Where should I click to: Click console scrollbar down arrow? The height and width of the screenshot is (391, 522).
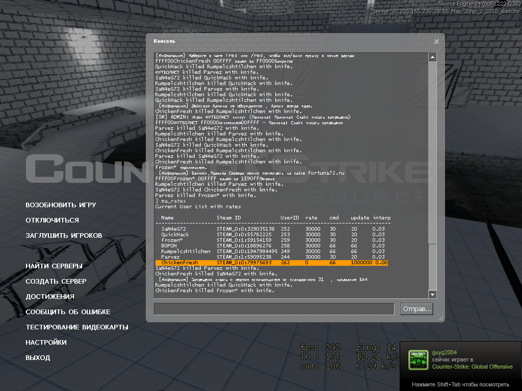click(x=432, y=295)
